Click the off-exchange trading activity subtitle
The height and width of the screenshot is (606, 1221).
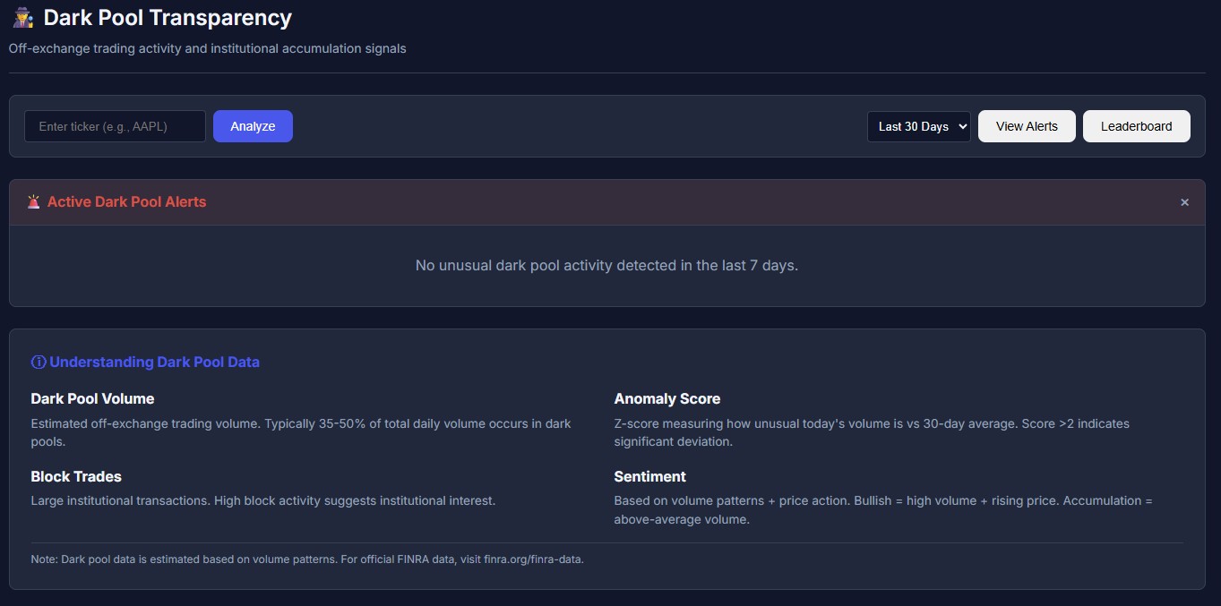207,48
